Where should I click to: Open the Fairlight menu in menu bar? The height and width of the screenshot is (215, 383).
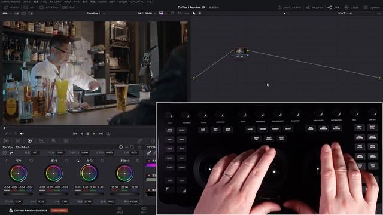click(x=122, y=2)
